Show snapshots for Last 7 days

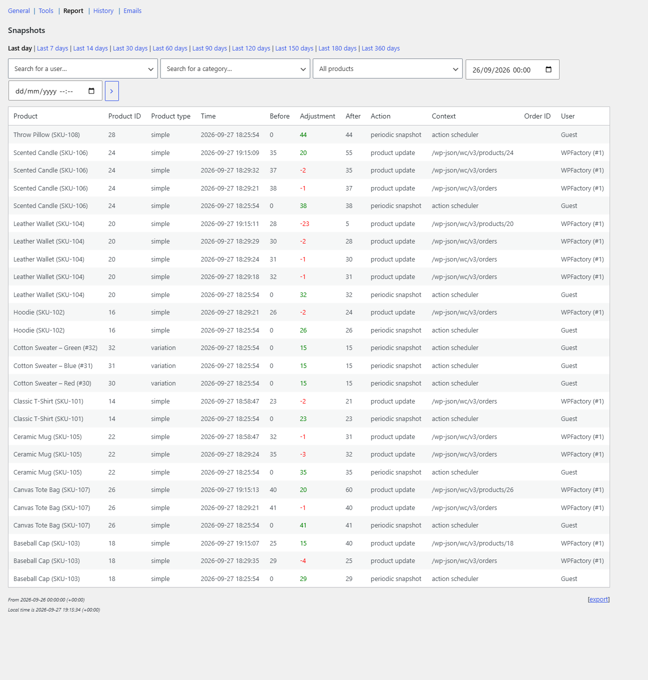click(x=52, y=48)
